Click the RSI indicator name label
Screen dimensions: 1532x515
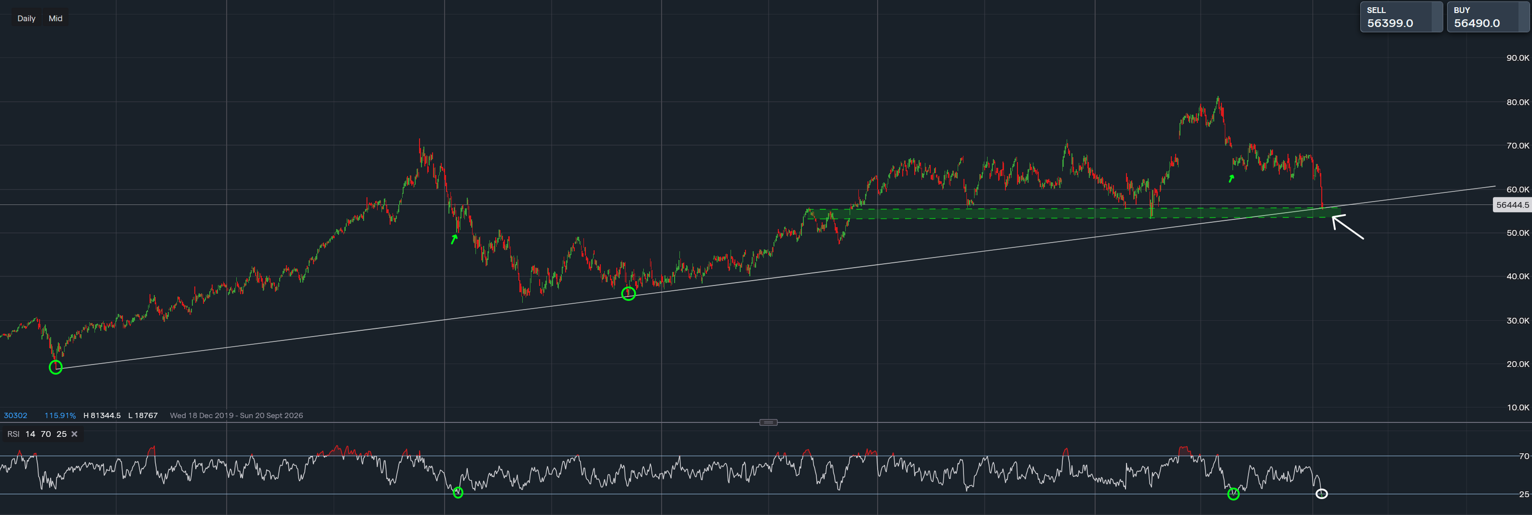[x=13, y=434]
